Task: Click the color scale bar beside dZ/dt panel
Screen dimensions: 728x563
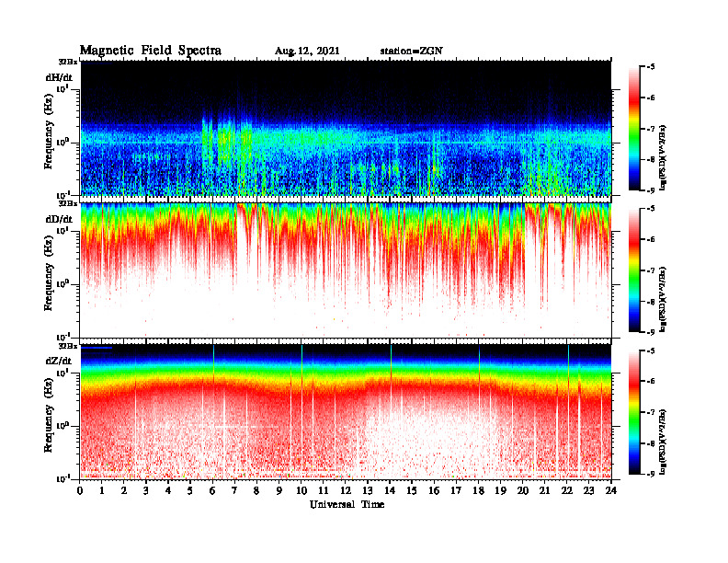Action: [x=634, y=412]
